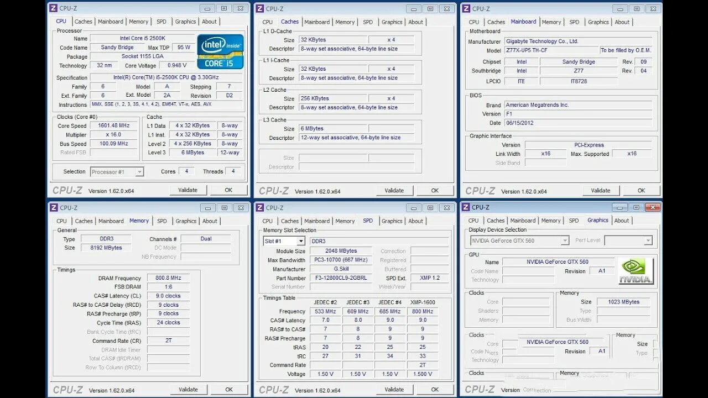Click the Core Speed value 1601.48 MHz
This screenshot has height=398, width=708.
[x=113, y=125]
